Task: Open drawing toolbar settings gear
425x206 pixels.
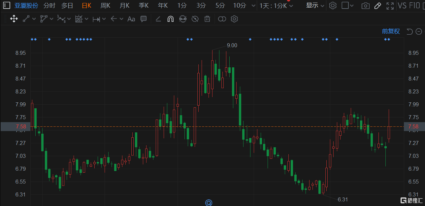Action: click(x=234, y=19)
